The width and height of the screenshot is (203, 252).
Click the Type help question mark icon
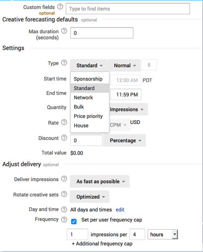coord(64,63)
